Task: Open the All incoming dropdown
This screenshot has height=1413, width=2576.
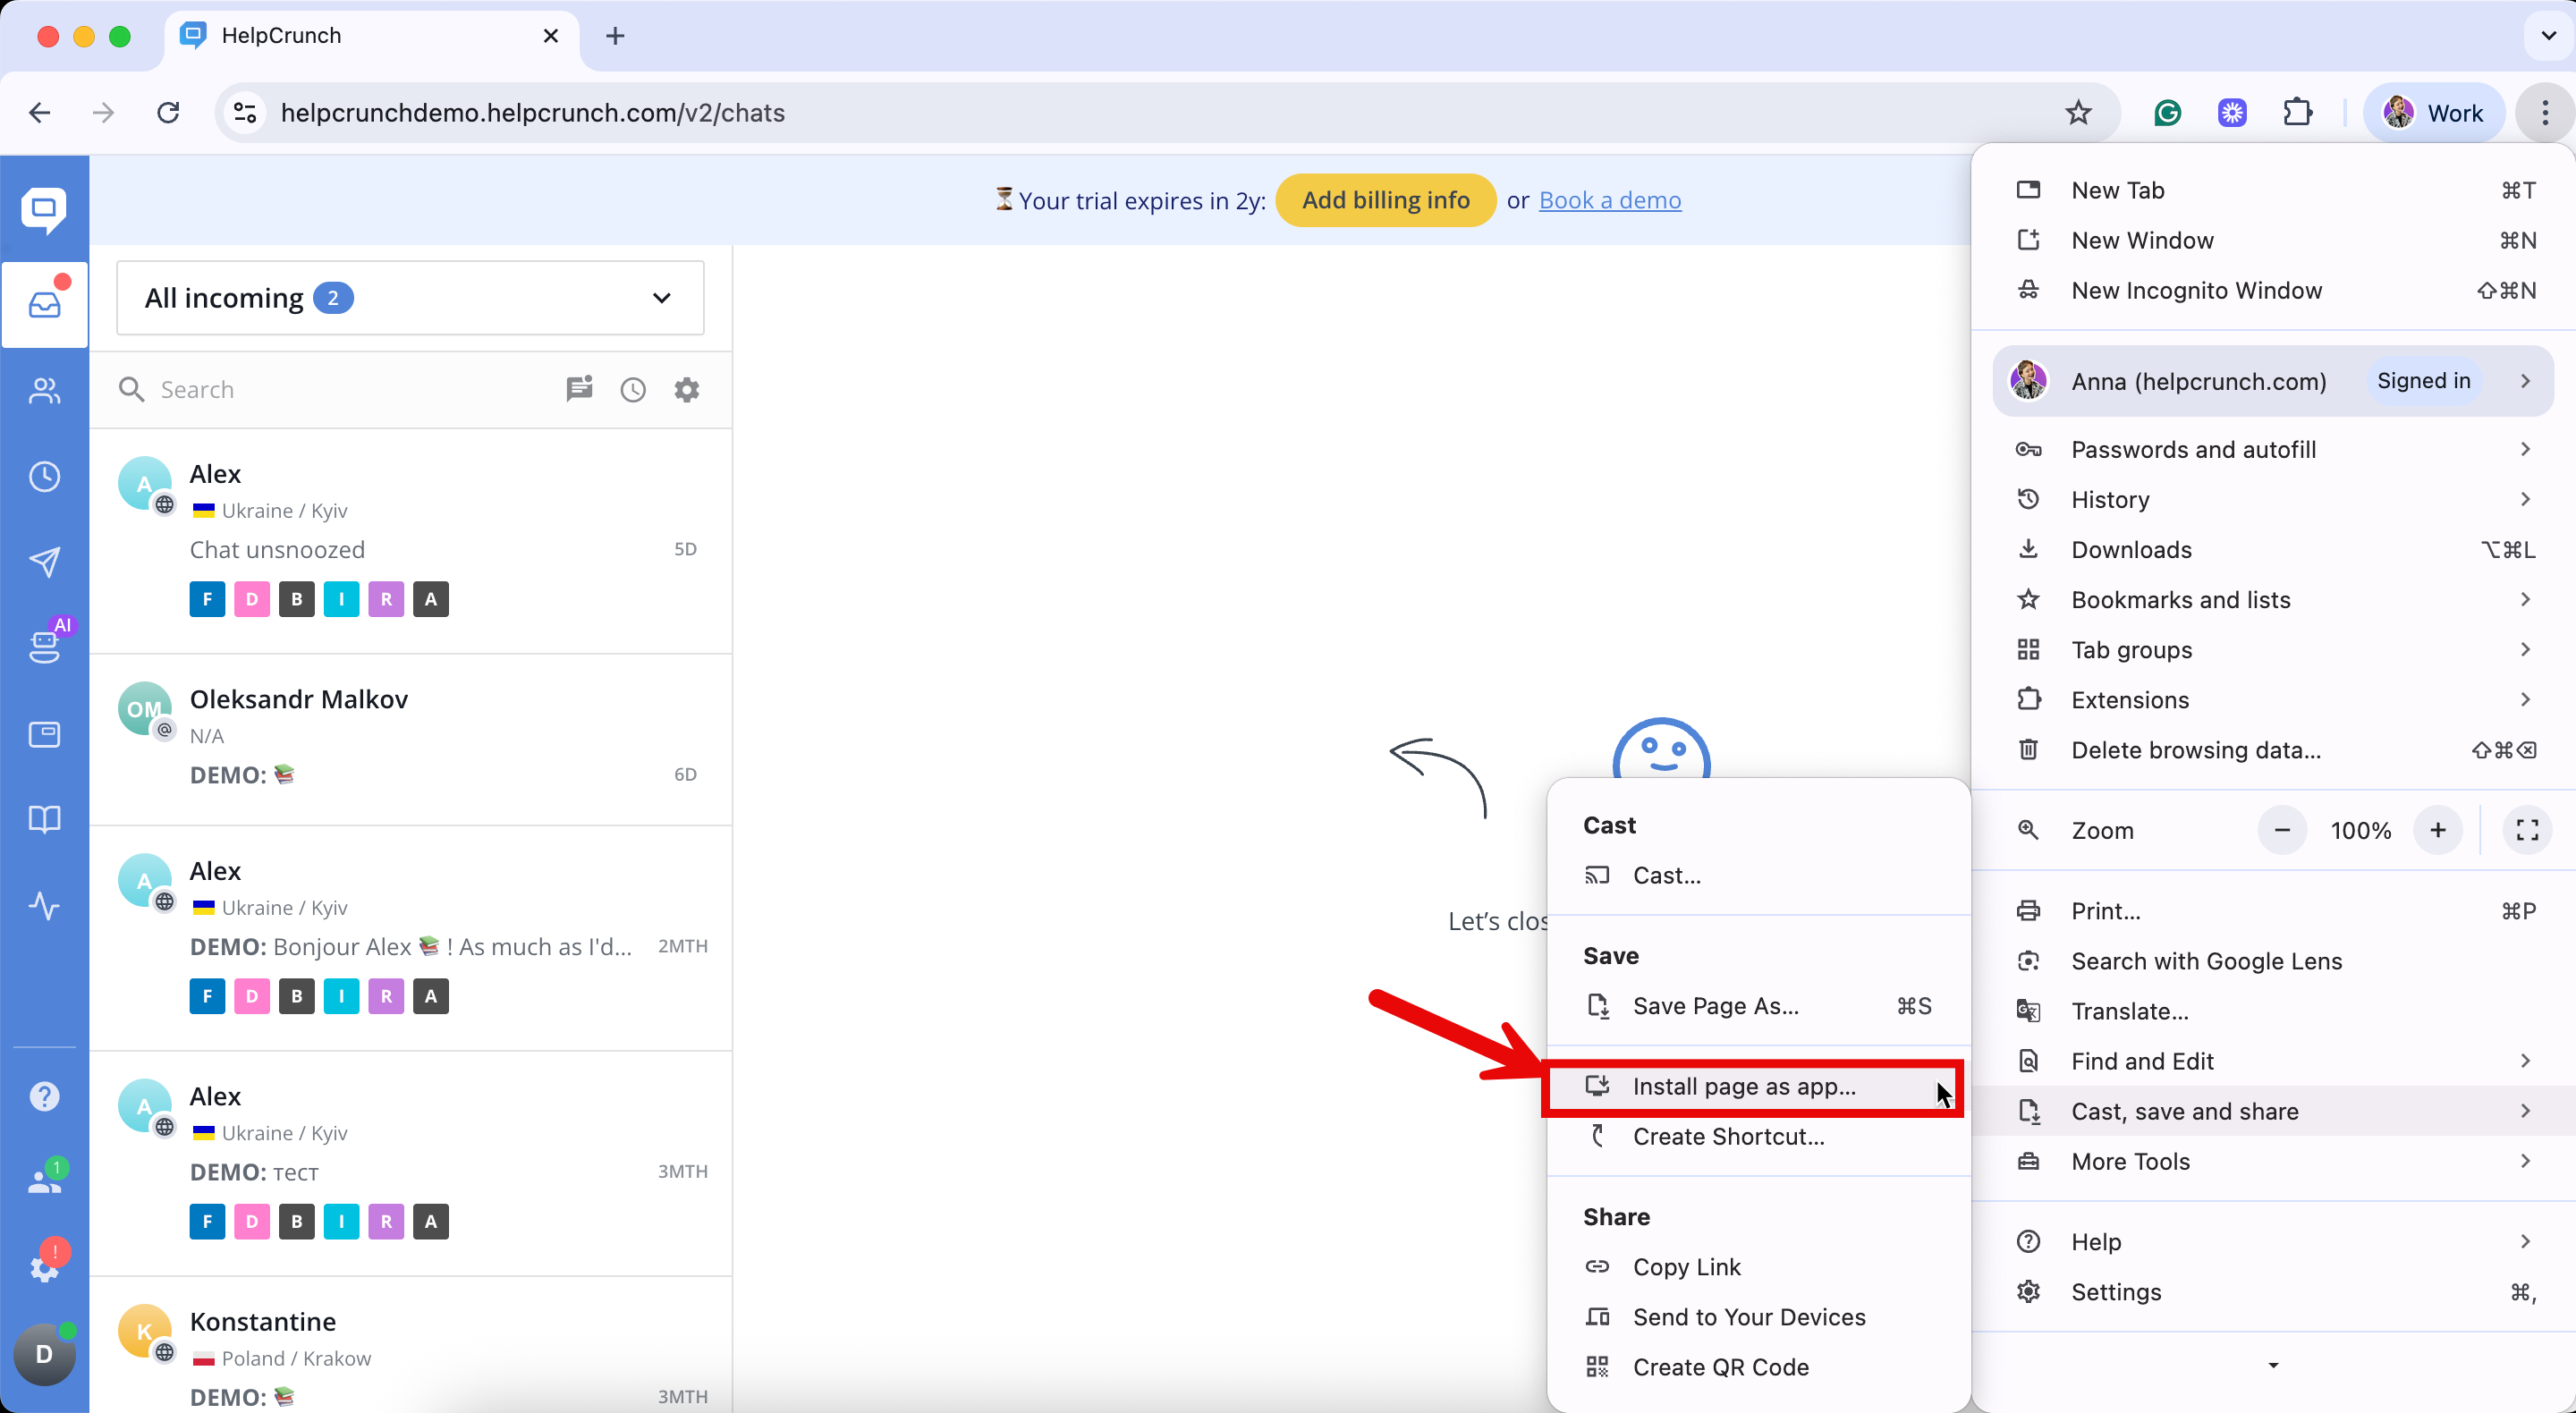Action: pyautogui.click(x=410, y=298)
